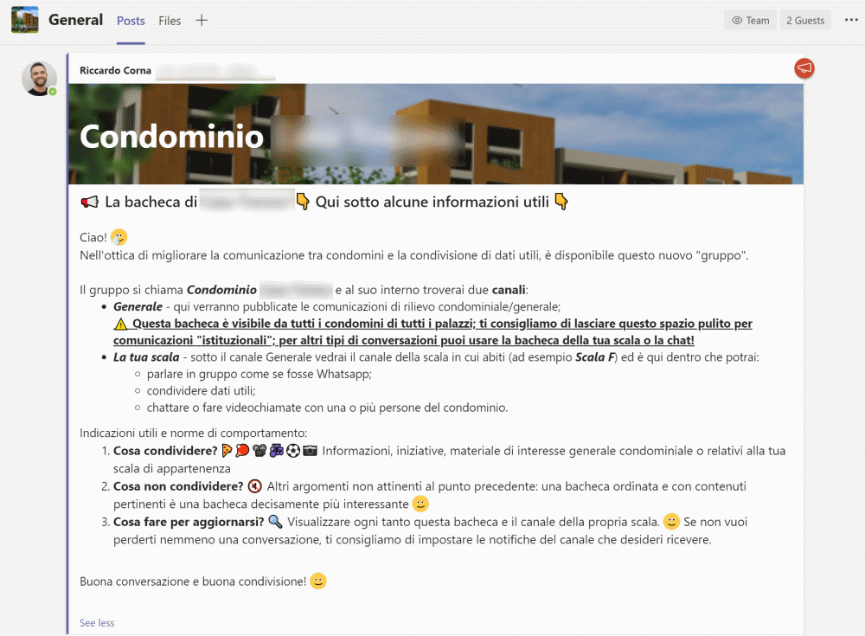This screenshot has height=636, width=865.
Task: Click 'parlare in gruppo come se fosse Whatsapp'
Action: tap(259, 375)
